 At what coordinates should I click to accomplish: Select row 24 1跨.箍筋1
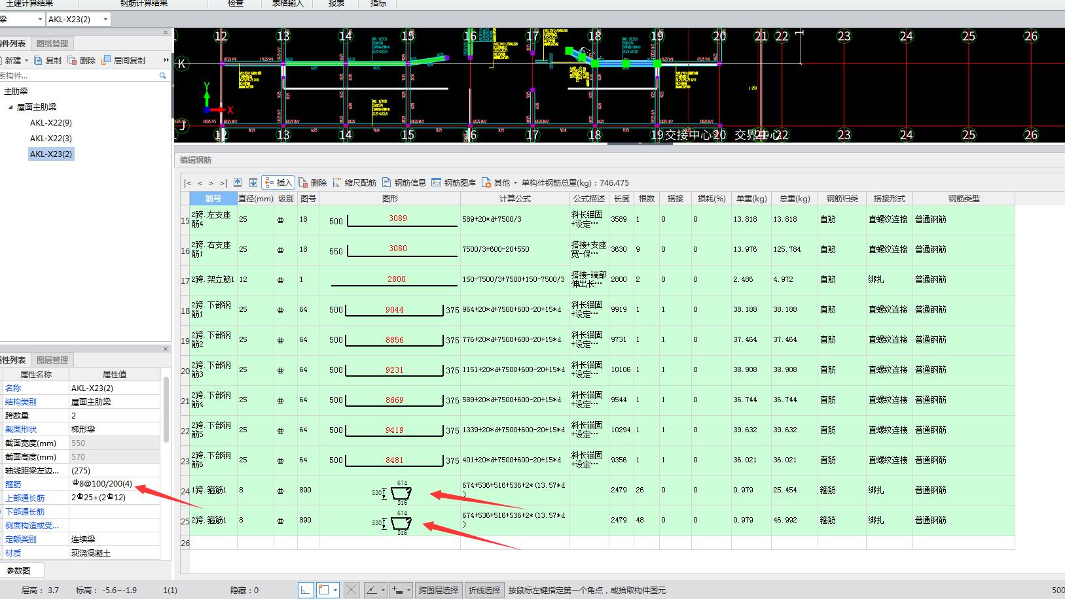click(x=213, y=490)
